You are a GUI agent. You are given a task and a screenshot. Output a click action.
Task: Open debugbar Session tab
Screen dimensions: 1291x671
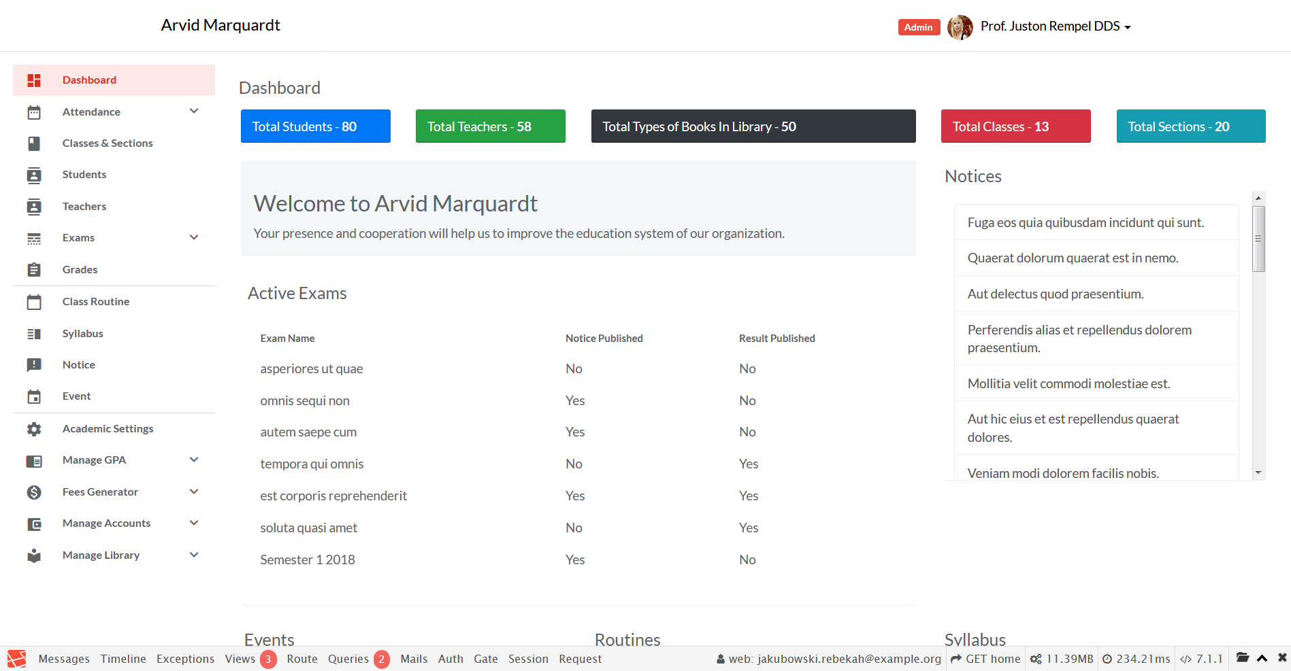tap(528, 659)
